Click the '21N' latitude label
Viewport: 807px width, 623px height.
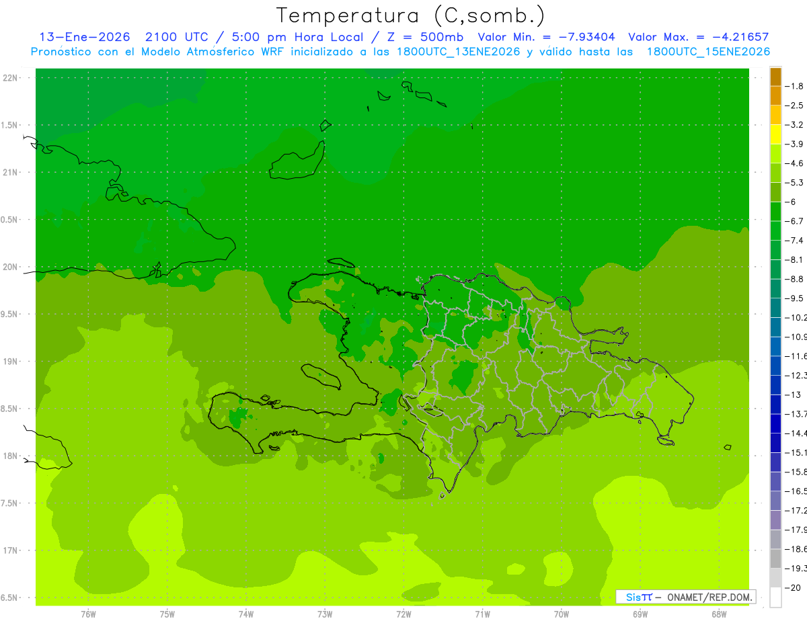(x=11, y=173)
